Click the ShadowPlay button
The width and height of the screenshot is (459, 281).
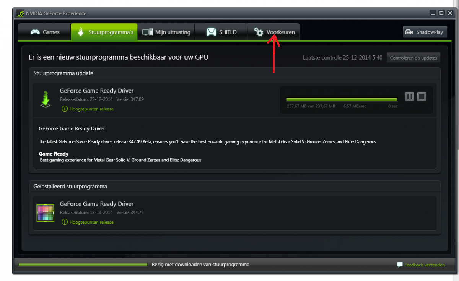pyautogui.click(x=425, y=32)
